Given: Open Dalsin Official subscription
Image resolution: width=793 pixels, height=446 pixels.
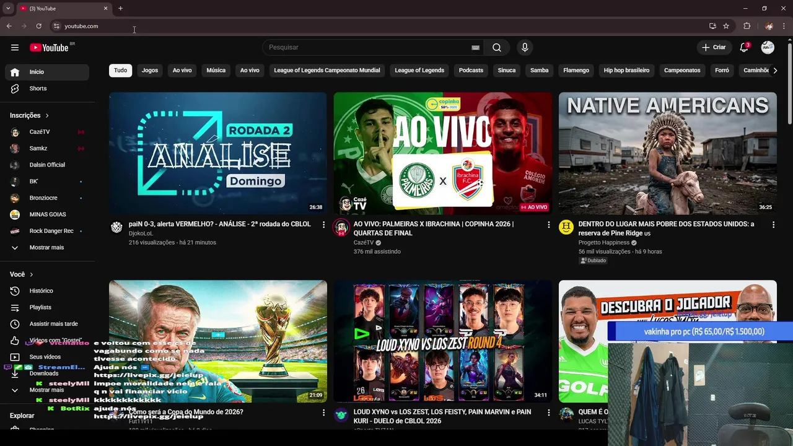Looking at the screenshot, I should [x=47, y=165].
